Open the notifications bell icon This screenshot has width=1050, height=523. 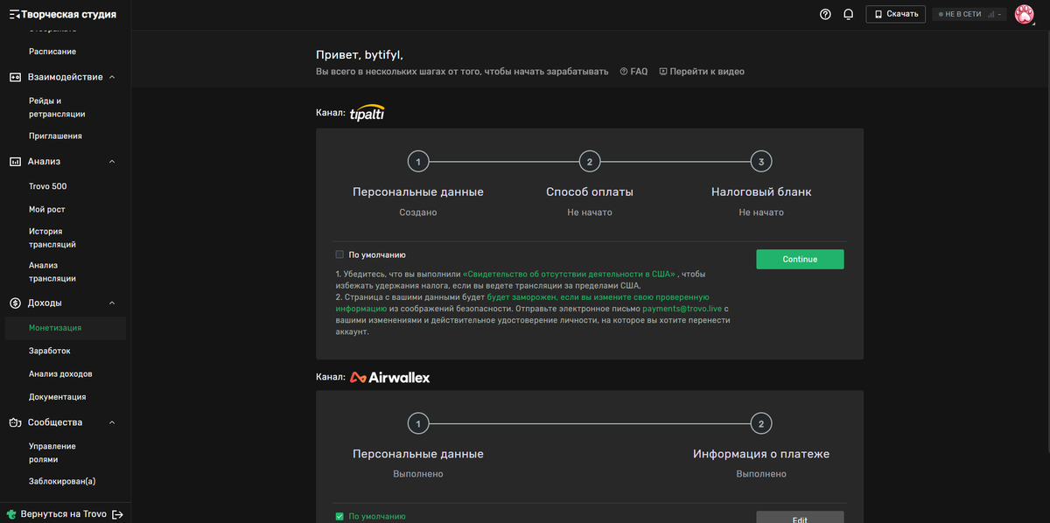pos(848,14)
